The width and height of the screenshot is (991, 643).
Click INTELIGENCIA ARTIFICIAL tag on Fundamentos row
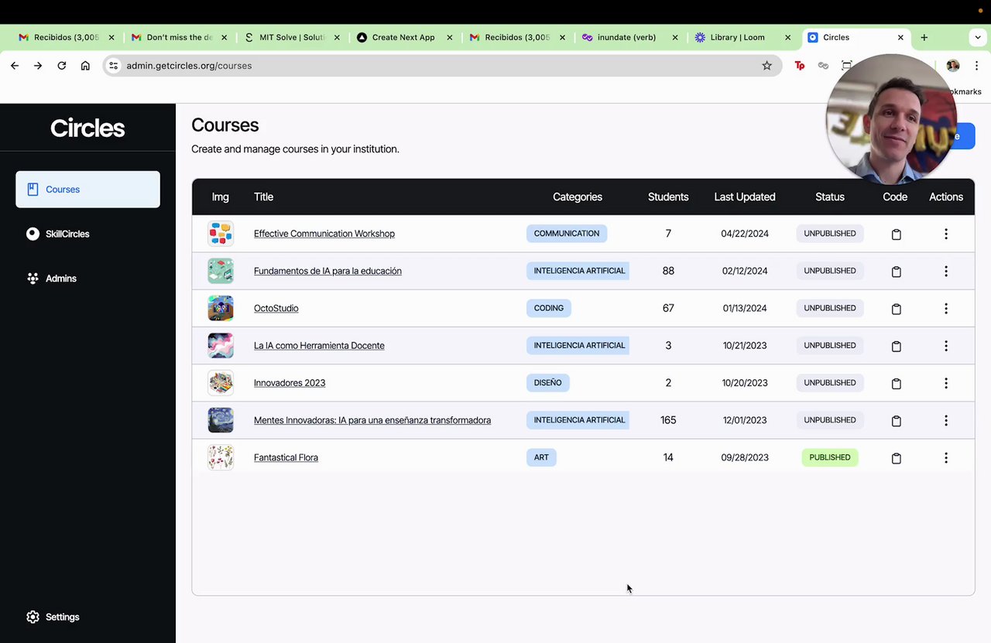point(578,271)
